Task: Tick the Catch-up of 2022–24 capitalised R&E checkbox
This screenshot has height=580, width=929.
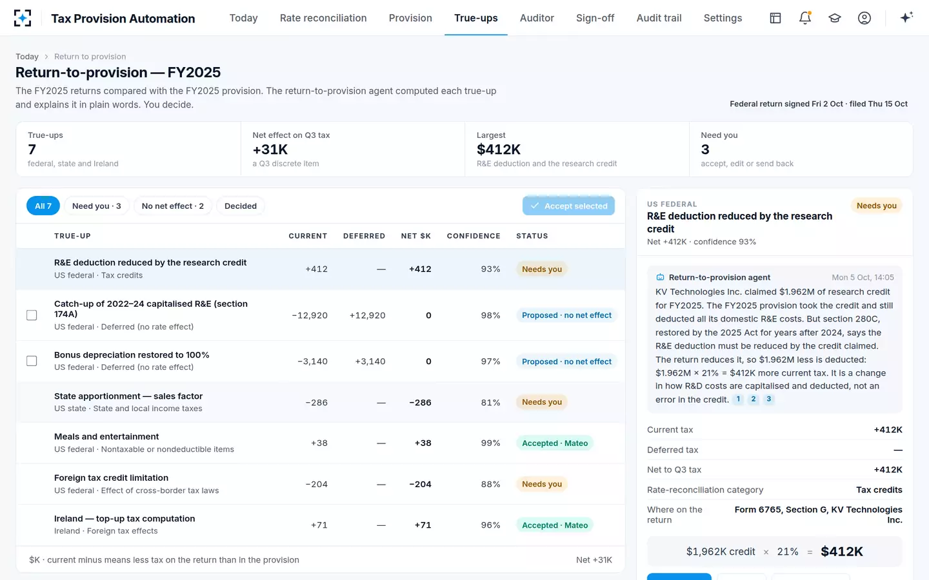Action: click(32, 315)
